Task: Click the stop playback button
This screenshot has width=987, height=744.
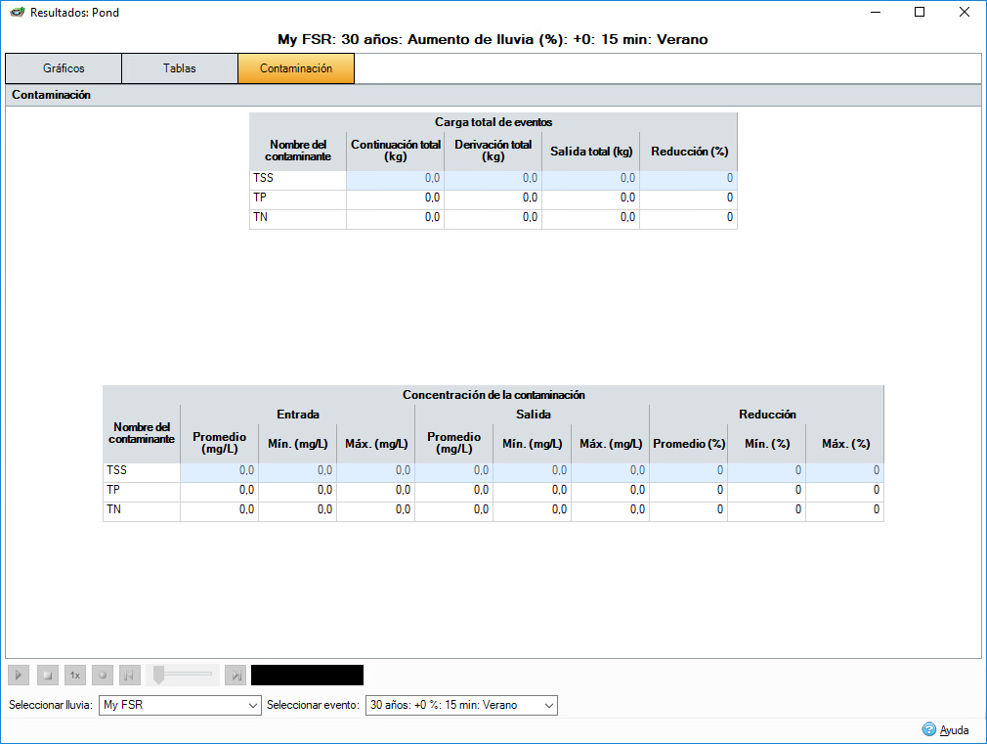Action: [47, 676]
